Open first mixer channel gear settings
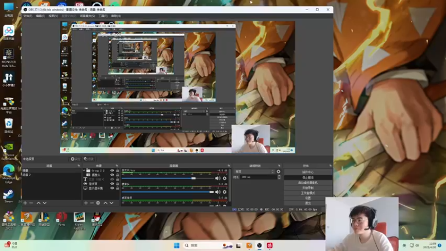The height and width of the screenshot is (251, 446). pyautogui.click(x=225, y=178)
